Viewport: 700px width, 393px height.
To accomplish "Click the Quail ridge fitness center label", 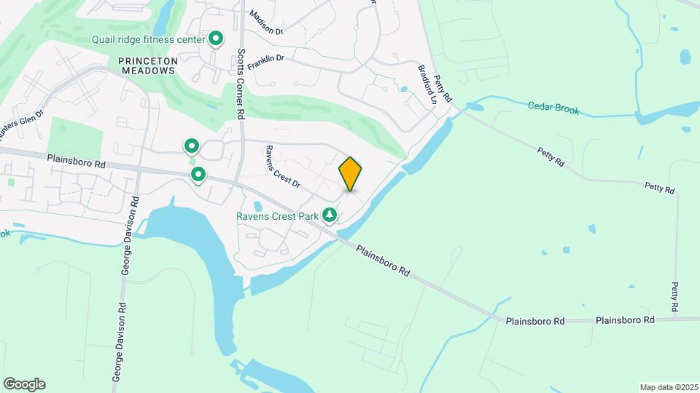I will click(x=148, y=39).
